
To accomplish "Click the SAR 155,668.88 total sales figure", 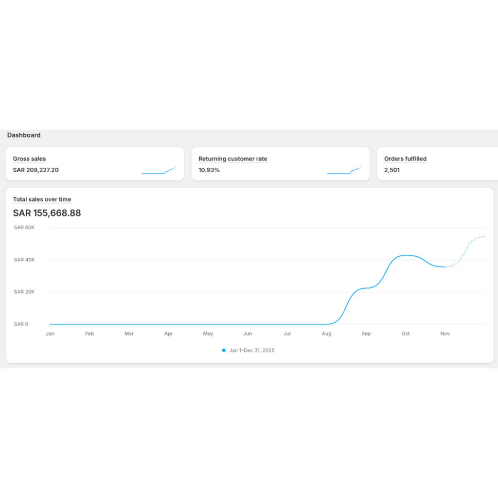I will [47, 213].
